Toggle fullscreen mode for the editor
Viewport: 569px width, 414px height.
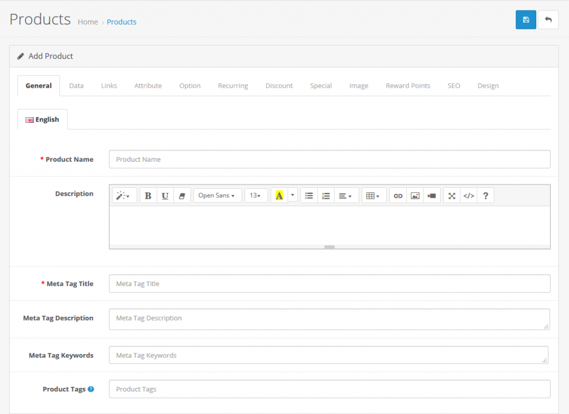coord(451,195)
